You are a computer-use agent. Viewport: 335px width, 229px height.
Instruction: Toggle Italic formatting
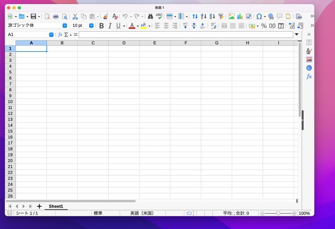(x=110, y=26)
